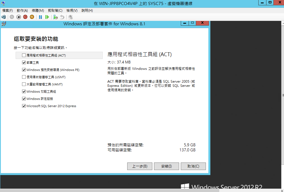Click the 5.9 GB required disk space value
Image resolution: width=284 pixels, height=192 pixels.
tap(190, 145)
